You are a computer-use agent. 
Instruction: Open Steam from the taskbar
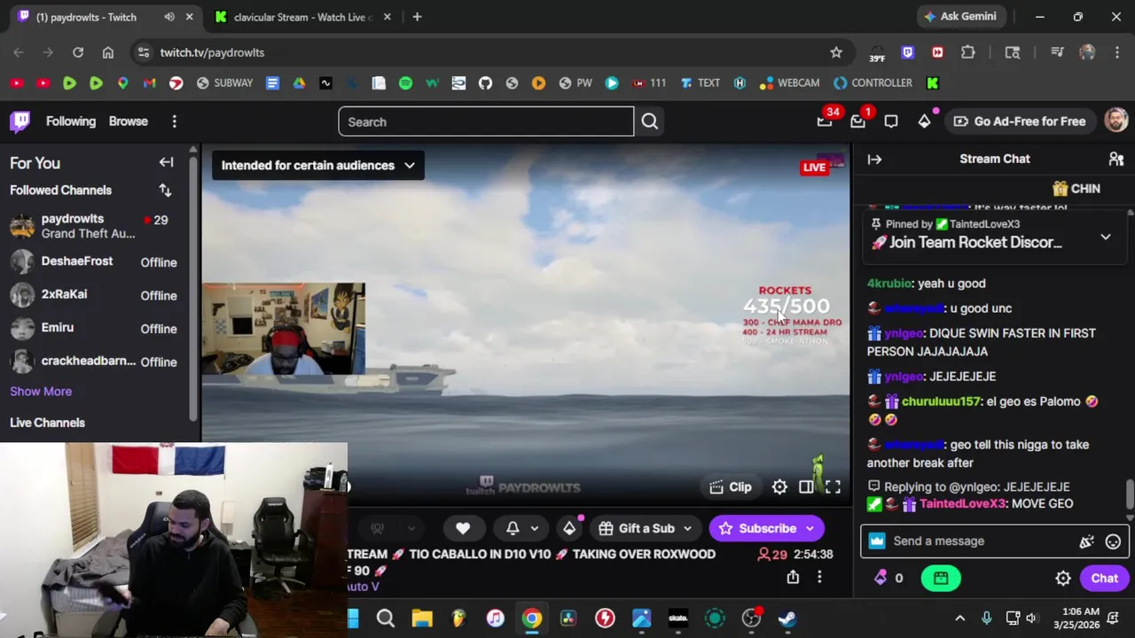coord(787,619)
